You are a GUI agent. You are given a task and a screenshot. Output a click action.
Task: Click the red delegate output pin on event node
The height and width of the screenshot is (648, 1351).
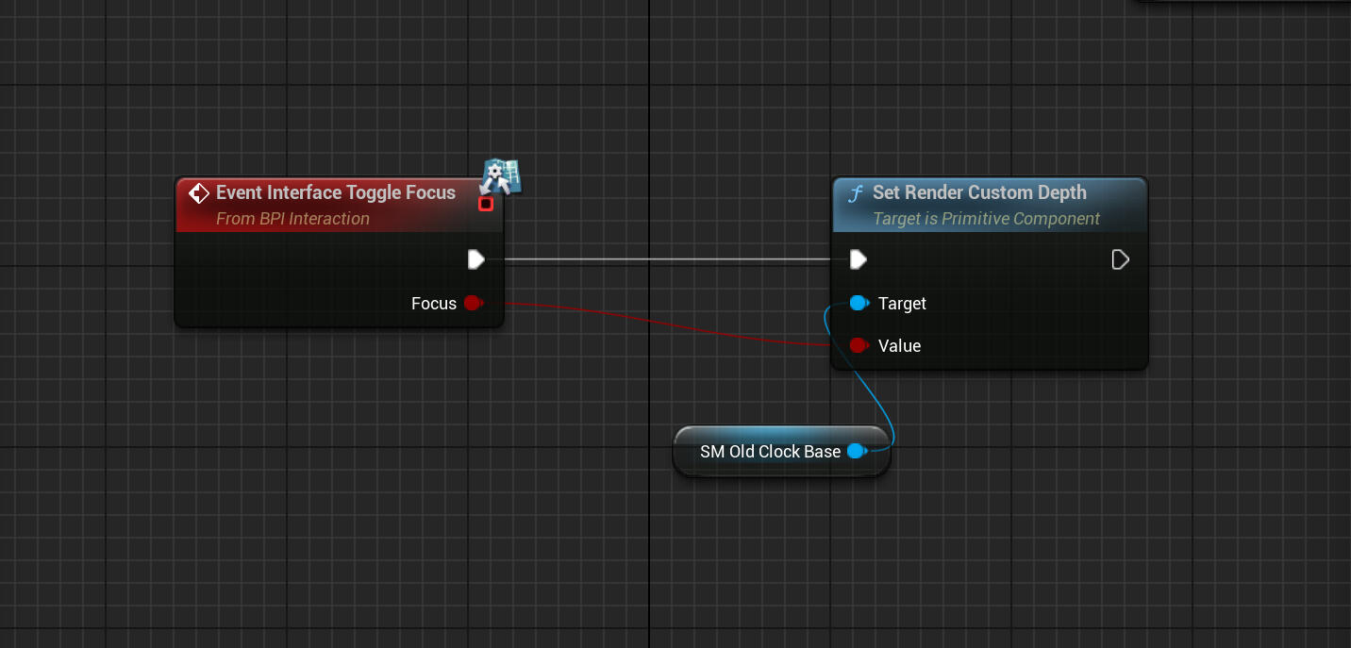(486, 204)
